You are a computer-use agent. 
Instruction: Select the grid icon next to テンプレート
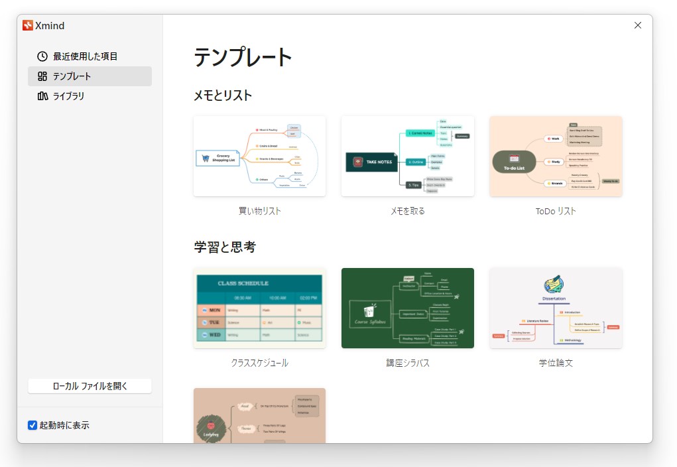pyautogui.click(x=41, y=76)
